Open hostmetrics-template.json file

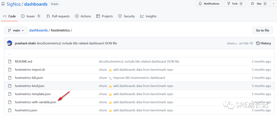[x=33, y=94]
